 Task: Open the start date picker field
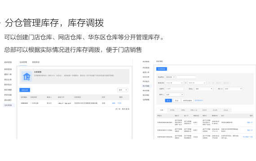tap(174, 83)
